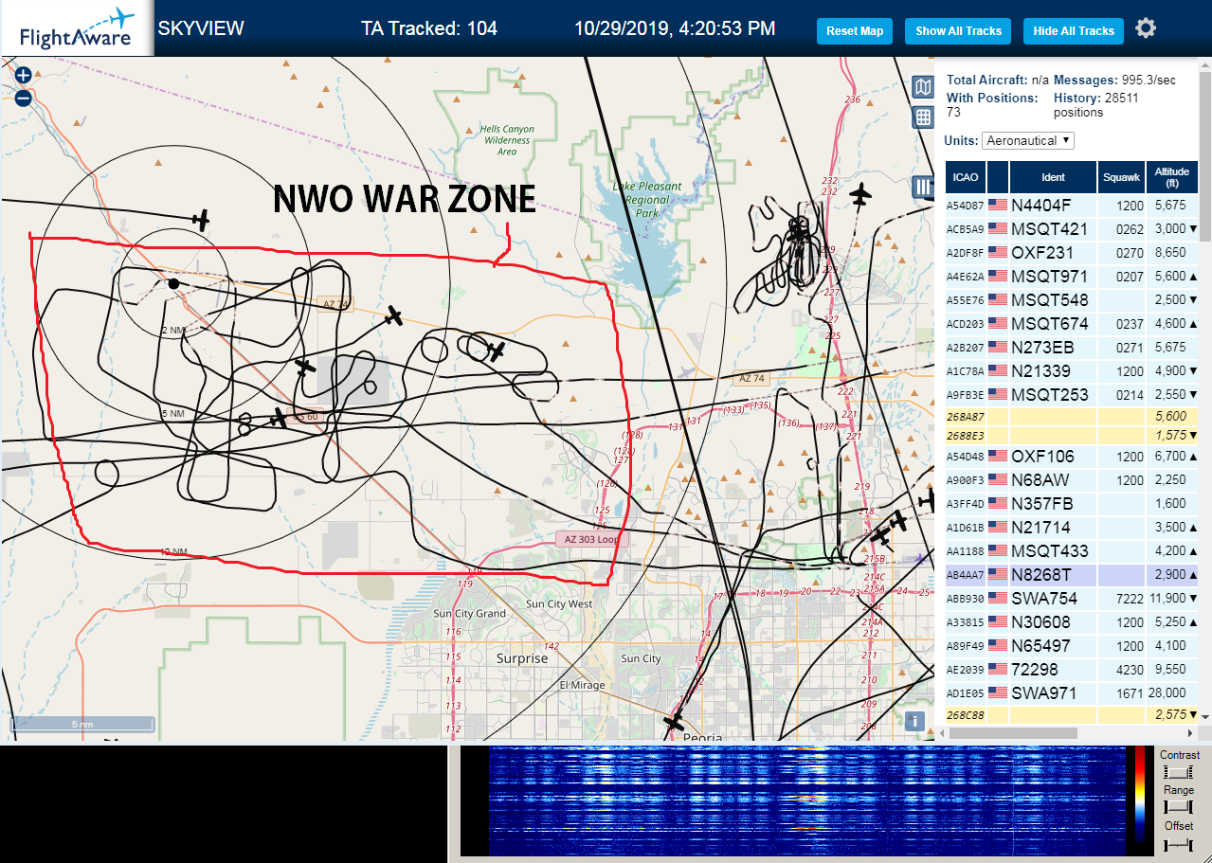Screen dimensions: 1212x863
Task: Select aircraft row SWA971
Action: coord(1072,693)
